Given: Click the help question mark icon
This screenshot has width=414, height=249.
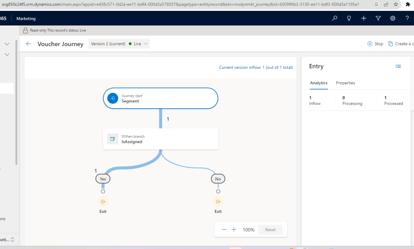Looking at the screenshot, I should pos(407,18).
